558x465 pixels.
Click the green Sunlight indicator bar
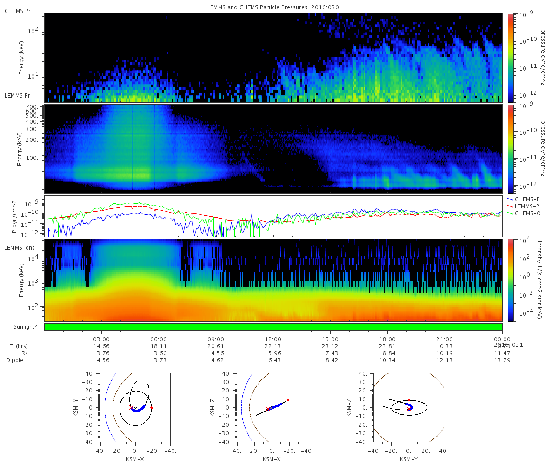click(273, 327)
